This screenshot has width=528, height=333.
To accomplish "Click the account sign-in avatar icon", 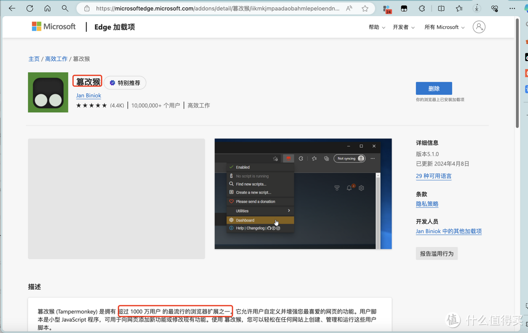I will pyautogui.click(x=479, y=27).
